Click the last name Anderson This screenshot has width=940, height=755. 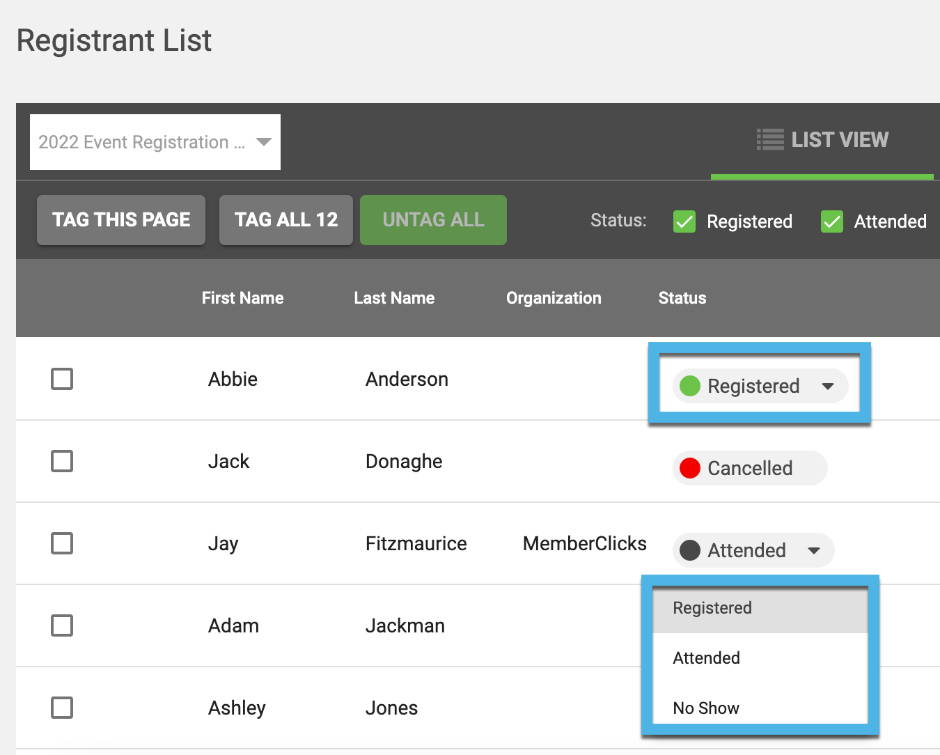pyautogui.click(x=407, y=379)
